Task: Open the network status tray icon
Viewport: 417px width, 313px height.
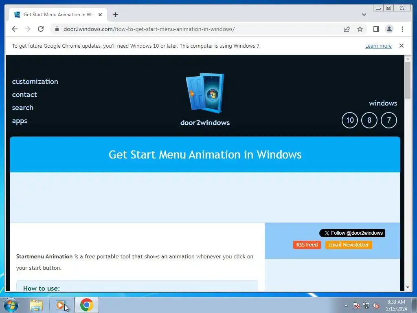Action: coord(366,305)
